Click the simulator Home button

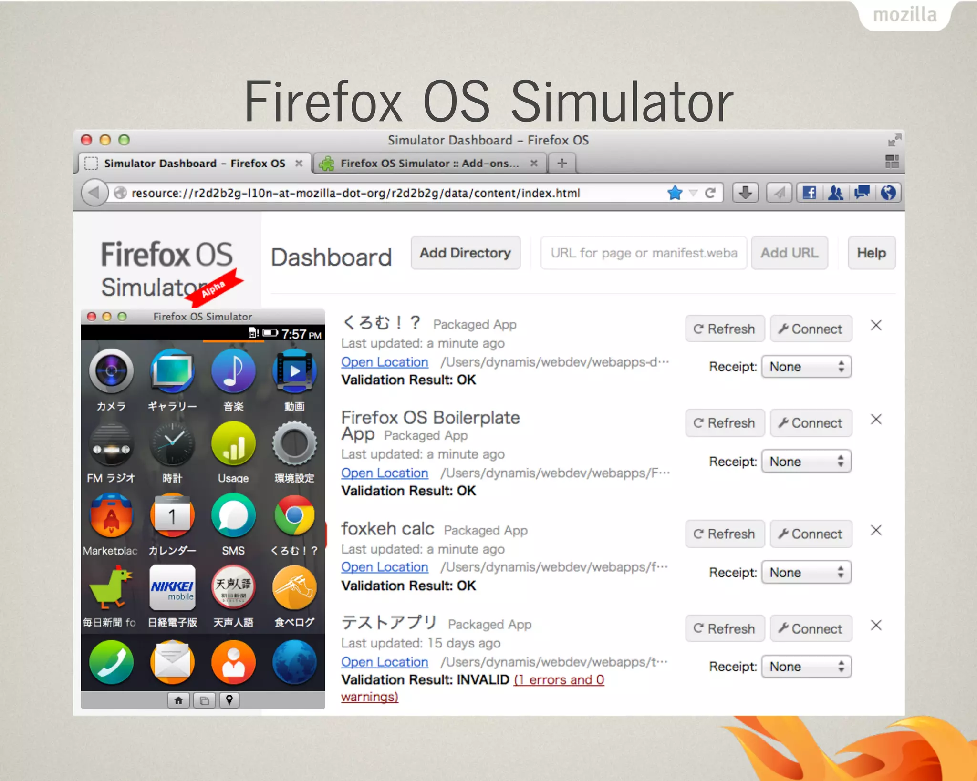tap(178, 700)
